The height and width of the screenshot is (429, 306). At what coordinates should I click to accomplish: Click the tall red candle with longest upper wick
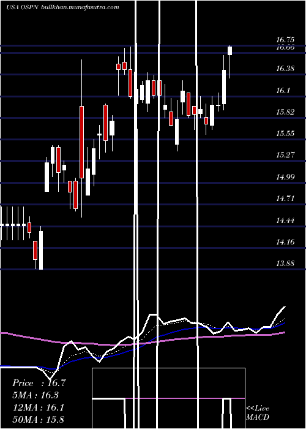click(81, 142)
